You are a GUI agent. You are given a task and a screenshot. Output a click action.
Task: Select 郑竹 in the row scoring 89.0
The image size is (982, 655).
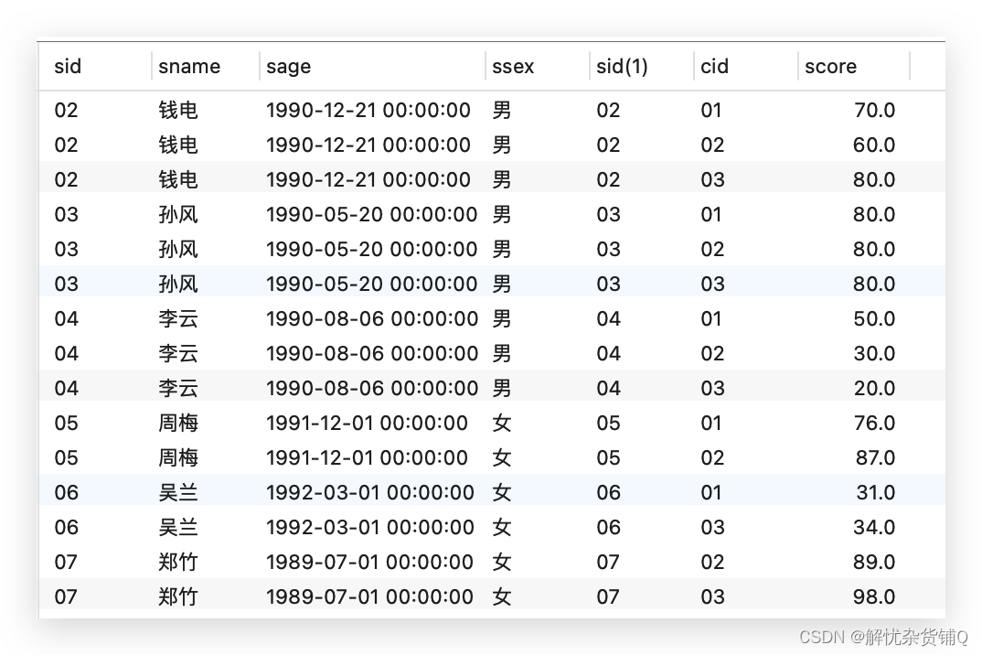[178, 563]
